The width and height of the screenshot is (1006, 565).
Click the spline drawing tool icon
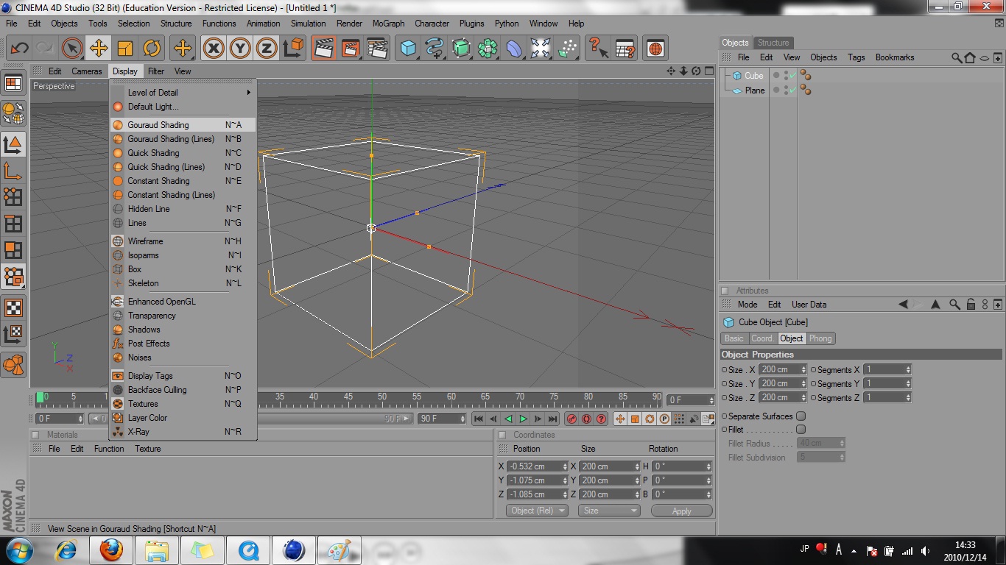point(435,49)
